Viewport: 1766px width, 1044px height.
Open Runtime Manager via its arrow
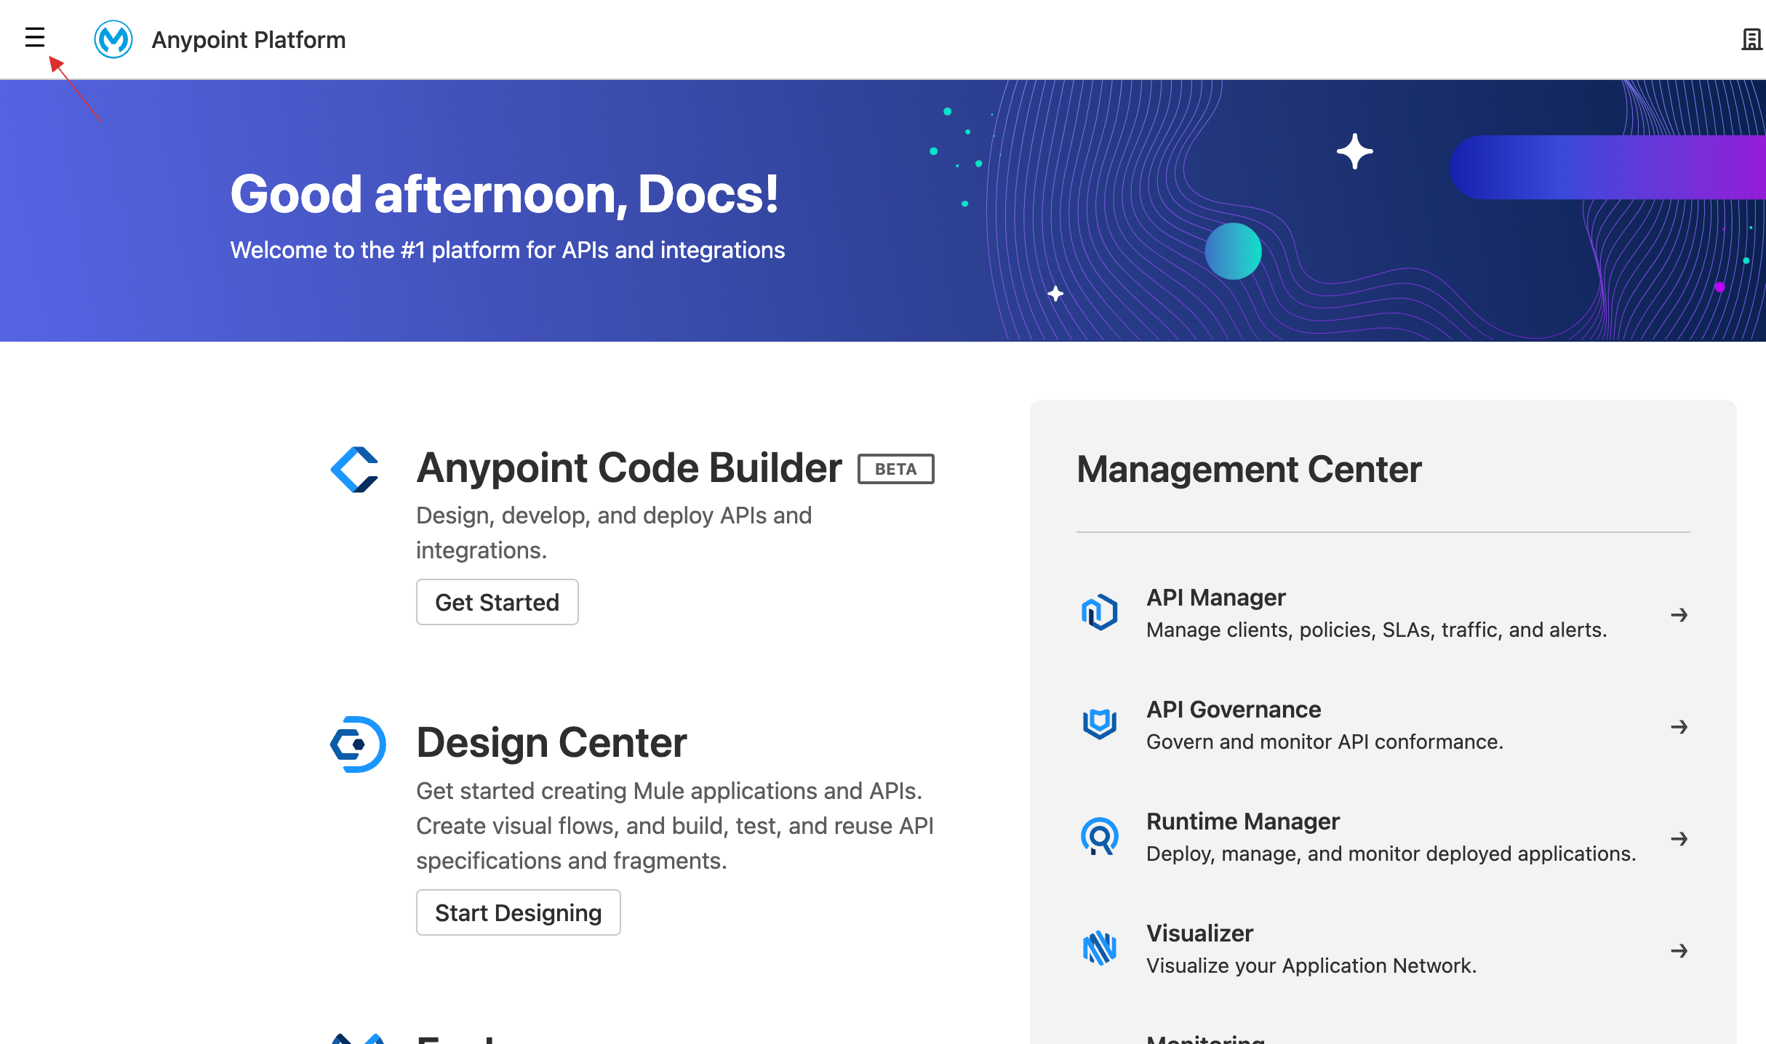click(1679, 839)
